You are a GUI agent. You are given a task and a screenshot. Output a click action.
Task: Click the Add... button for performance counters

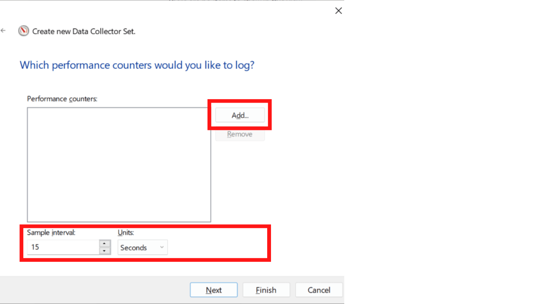pyautogui.click(x=240, y=115)
